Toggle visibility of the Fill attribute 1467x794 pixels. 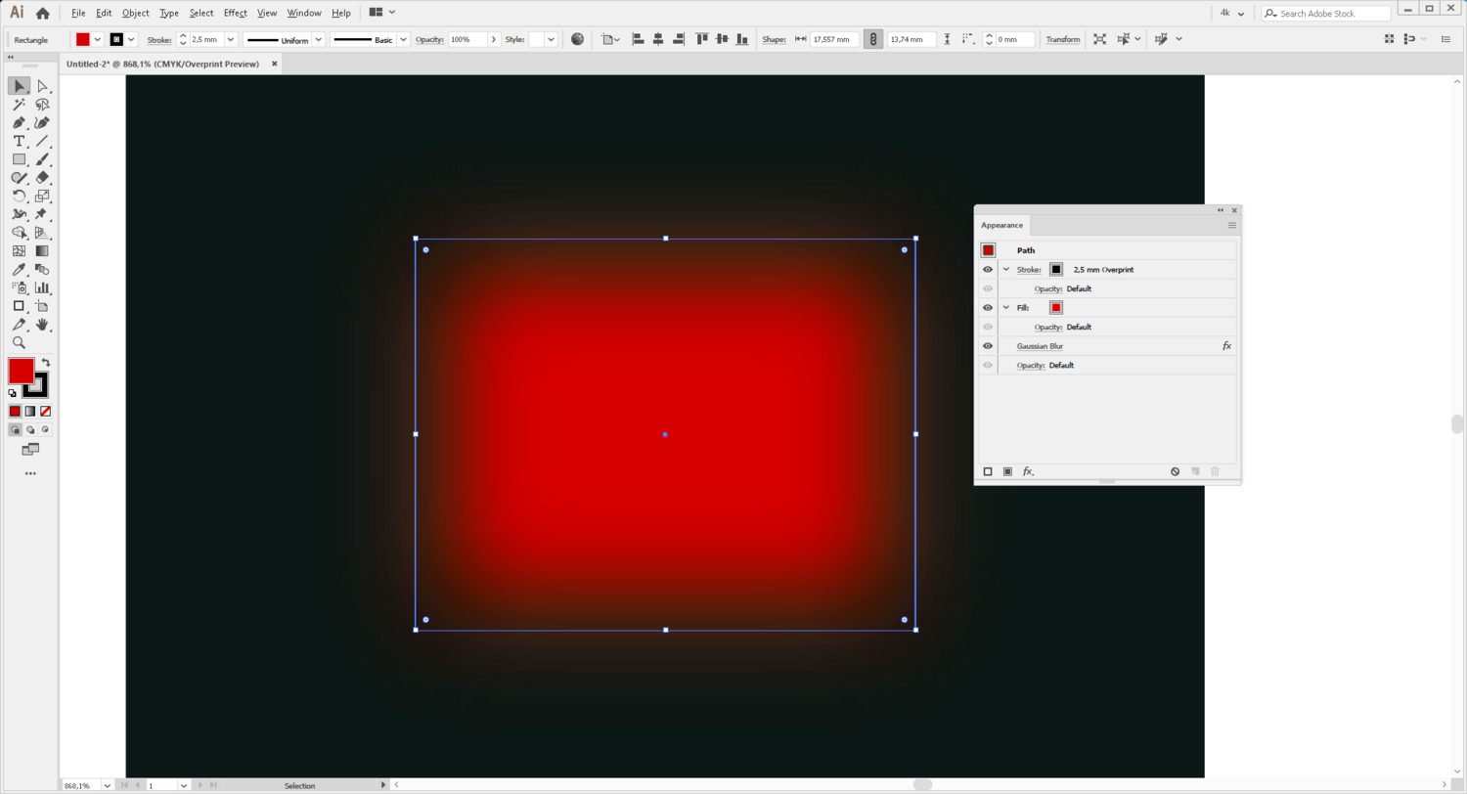coord(988,307)
